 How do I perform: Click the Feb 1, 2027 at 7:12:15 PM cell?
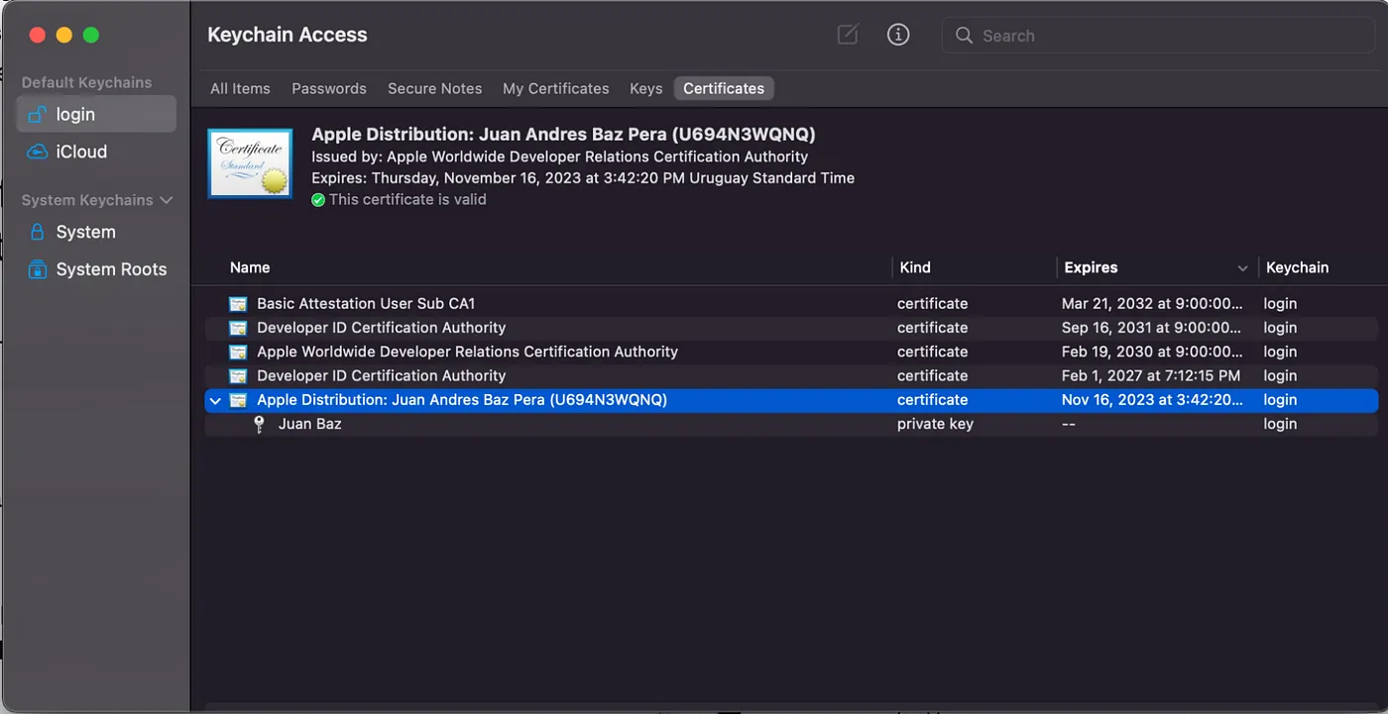[1150, 376]
